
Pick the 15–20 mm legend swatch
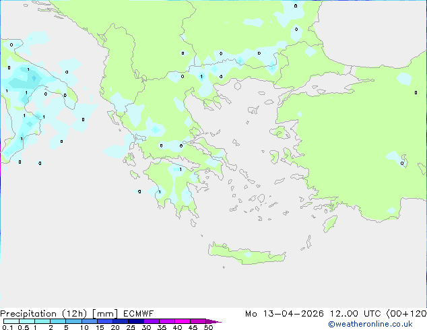click(x=105, y=321)
